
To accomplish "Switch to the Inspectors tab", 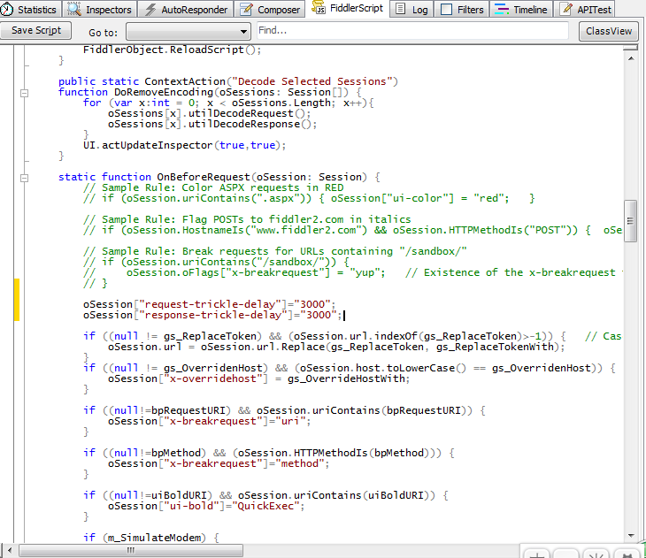I will pos(100,9).
